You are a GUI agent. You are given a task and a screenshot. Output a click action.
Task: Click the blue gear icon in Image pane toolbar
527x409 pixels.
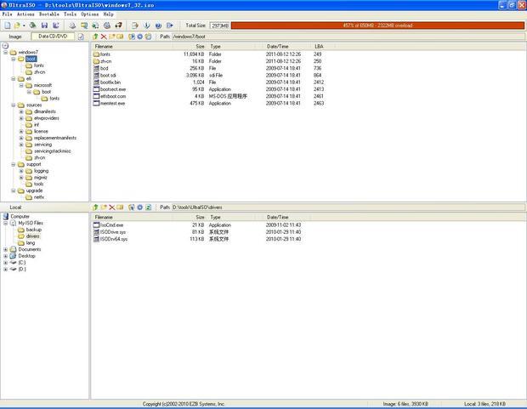139,37
